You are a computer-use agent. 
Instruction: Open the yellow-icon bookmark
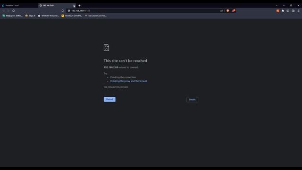(x=72, y=16)
